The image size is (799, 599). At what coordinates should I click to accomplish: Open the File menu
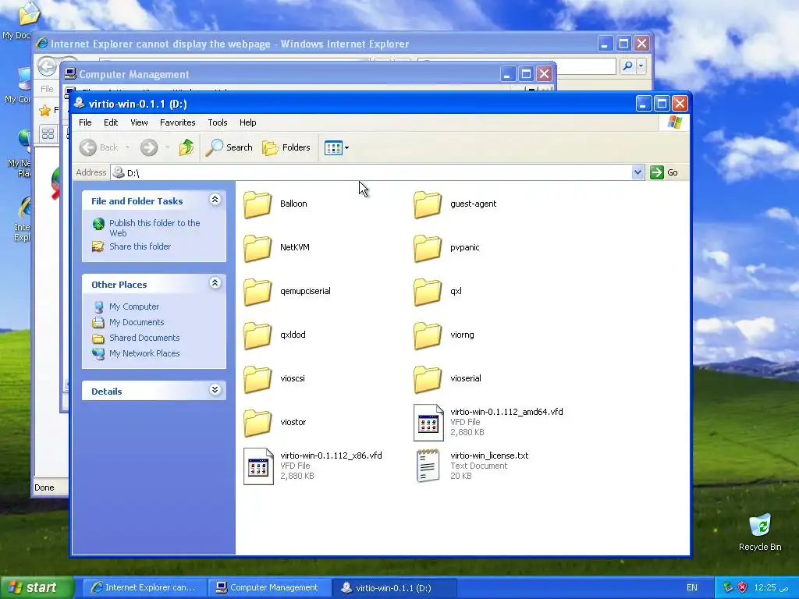point(85,122)
